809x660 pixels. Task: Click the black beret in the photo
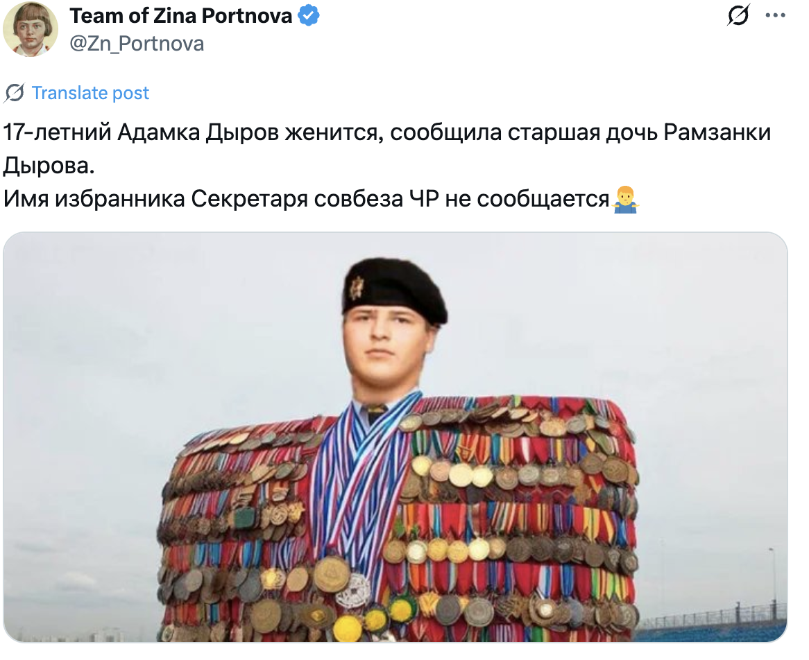[x=395, y=291]
